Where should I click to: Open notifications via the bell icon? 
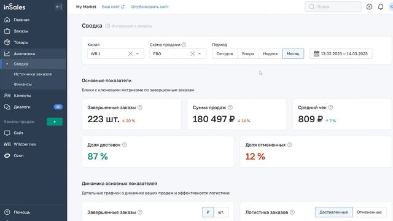381,7
